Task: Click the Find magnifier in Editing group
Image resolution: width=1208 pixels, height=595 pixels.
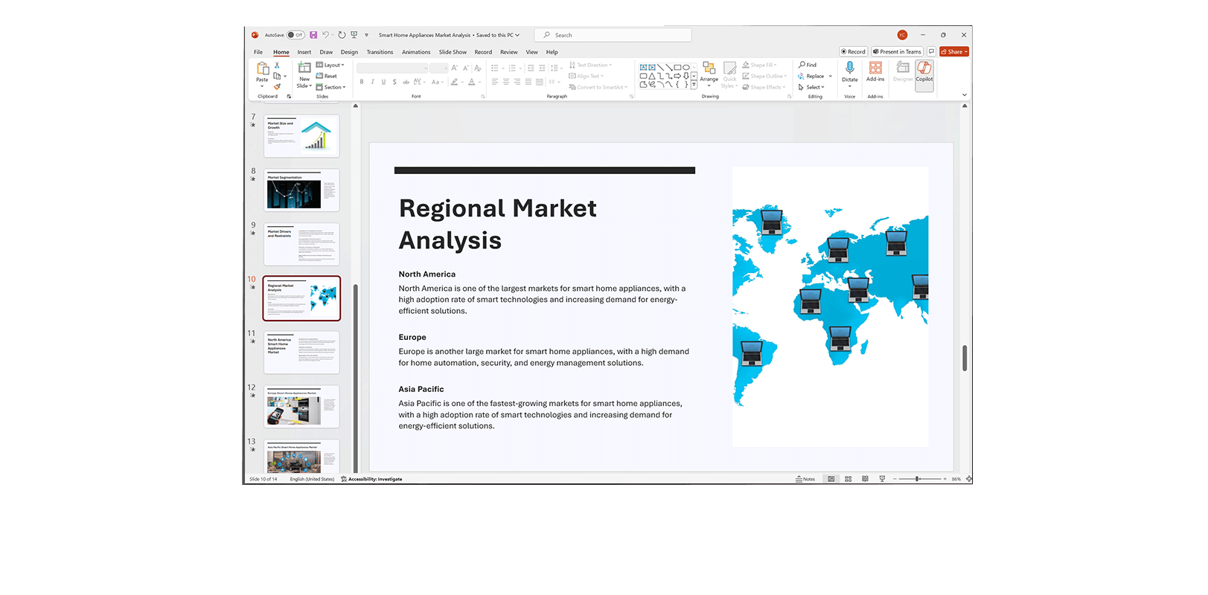Action: (808, 65)
